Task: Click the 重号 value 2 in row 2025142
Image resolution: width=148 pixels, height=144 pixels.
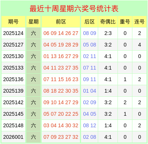Action: 125,102
